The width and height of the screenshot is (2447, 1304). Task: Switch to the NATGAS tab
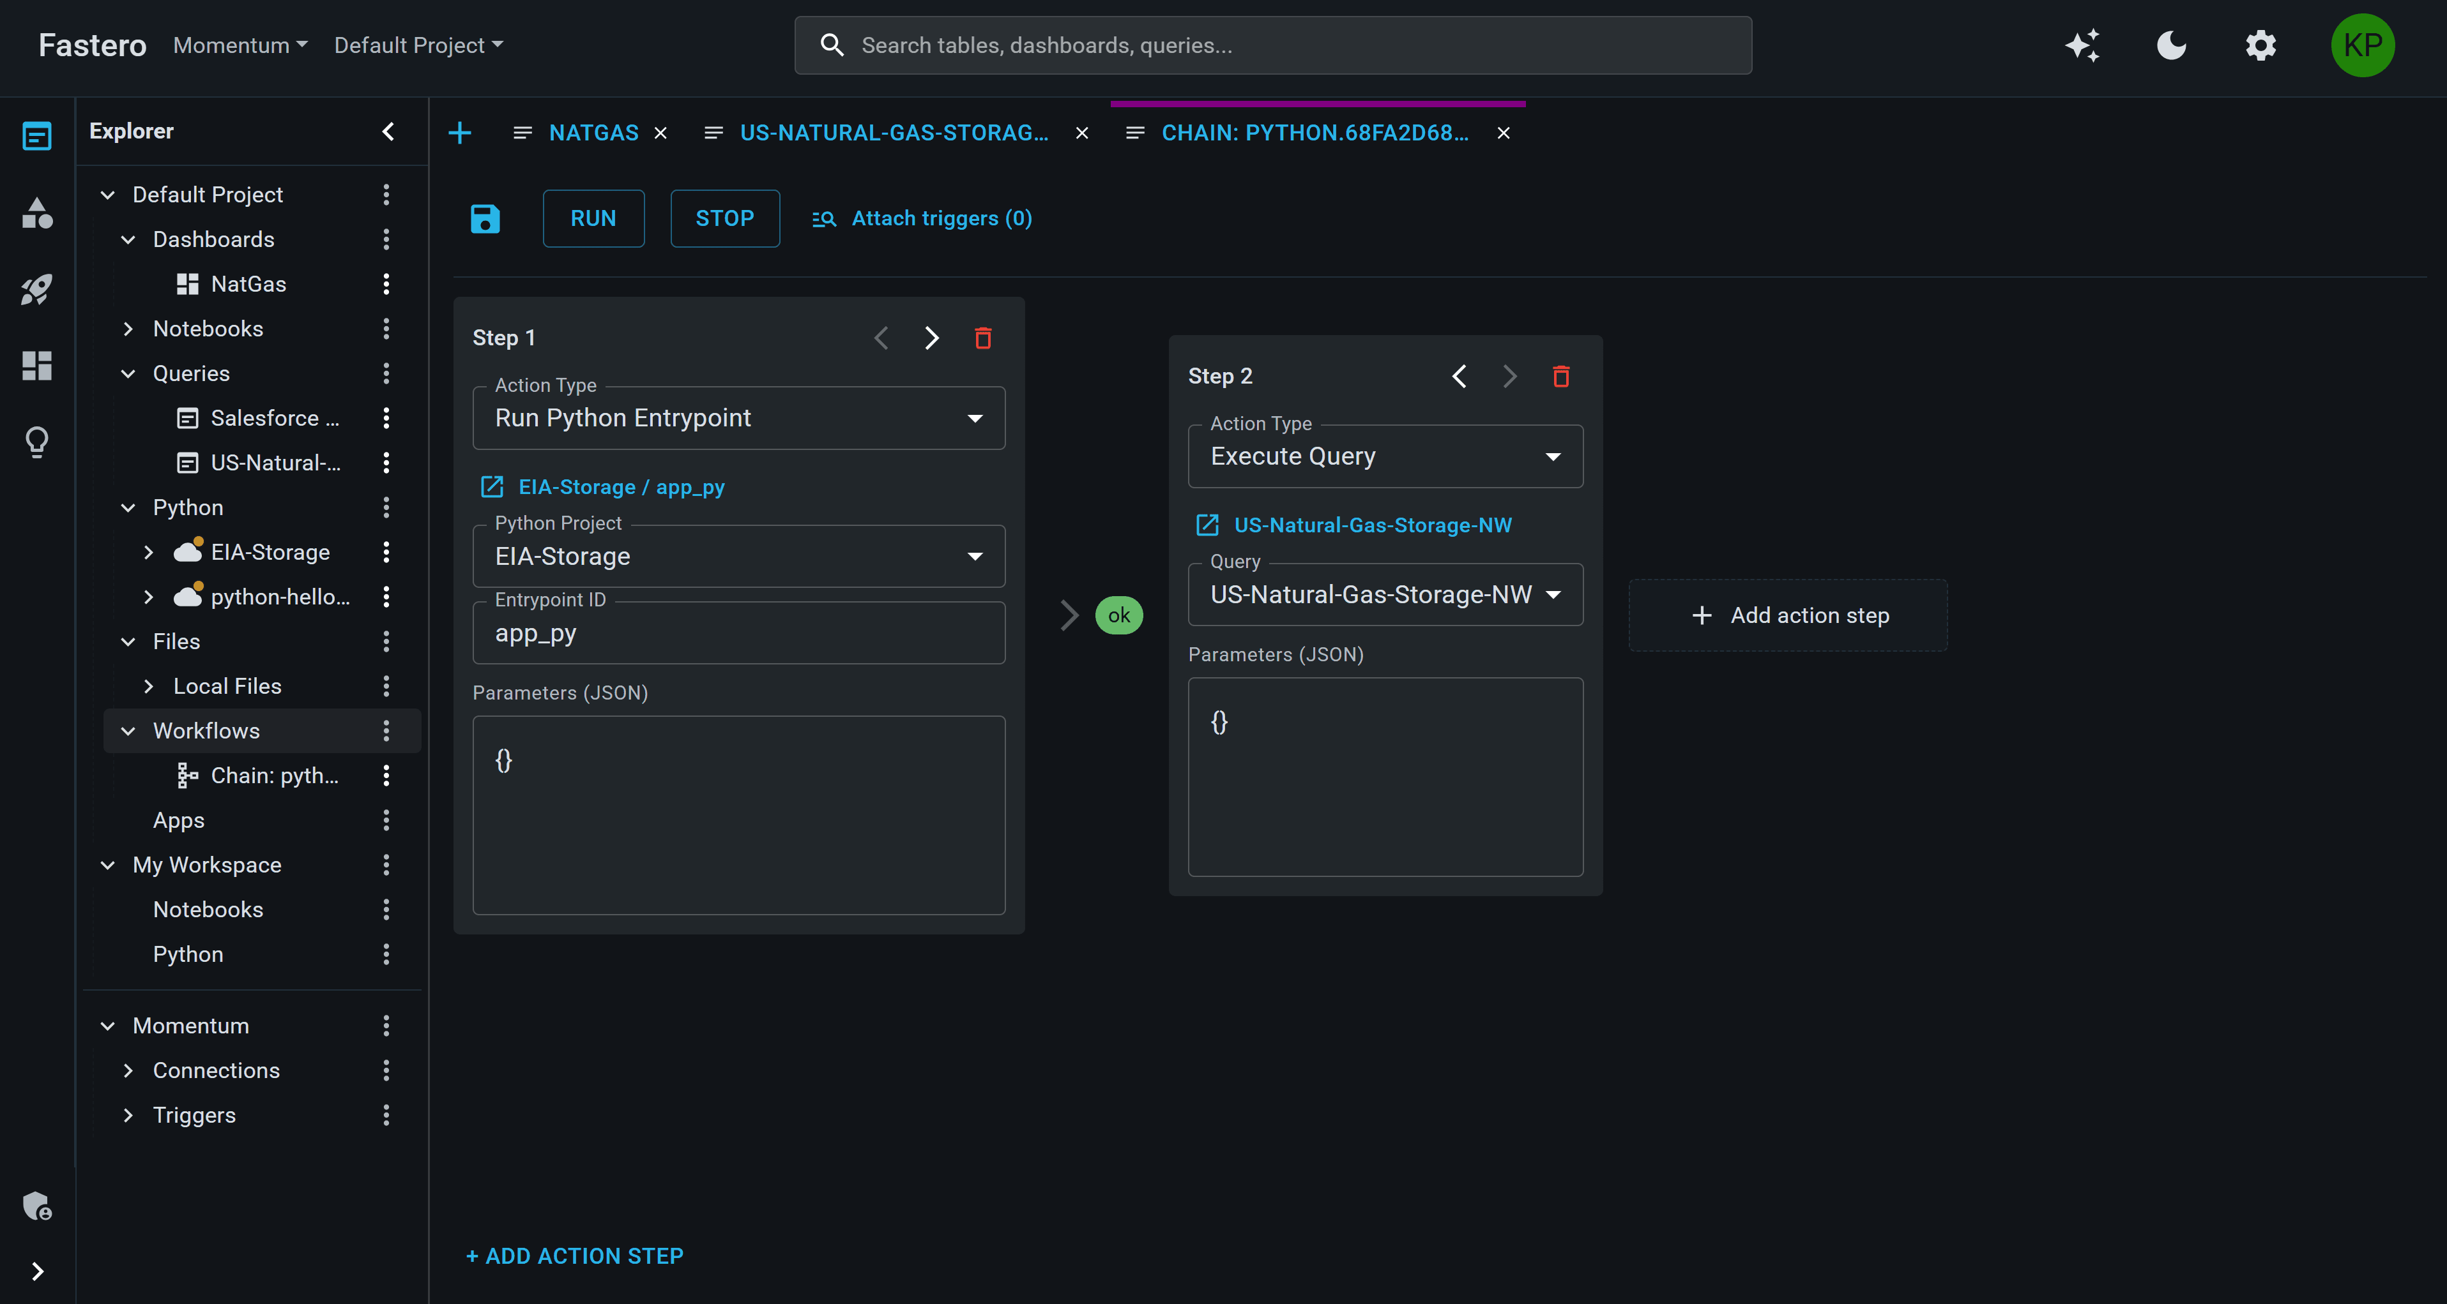591,133
